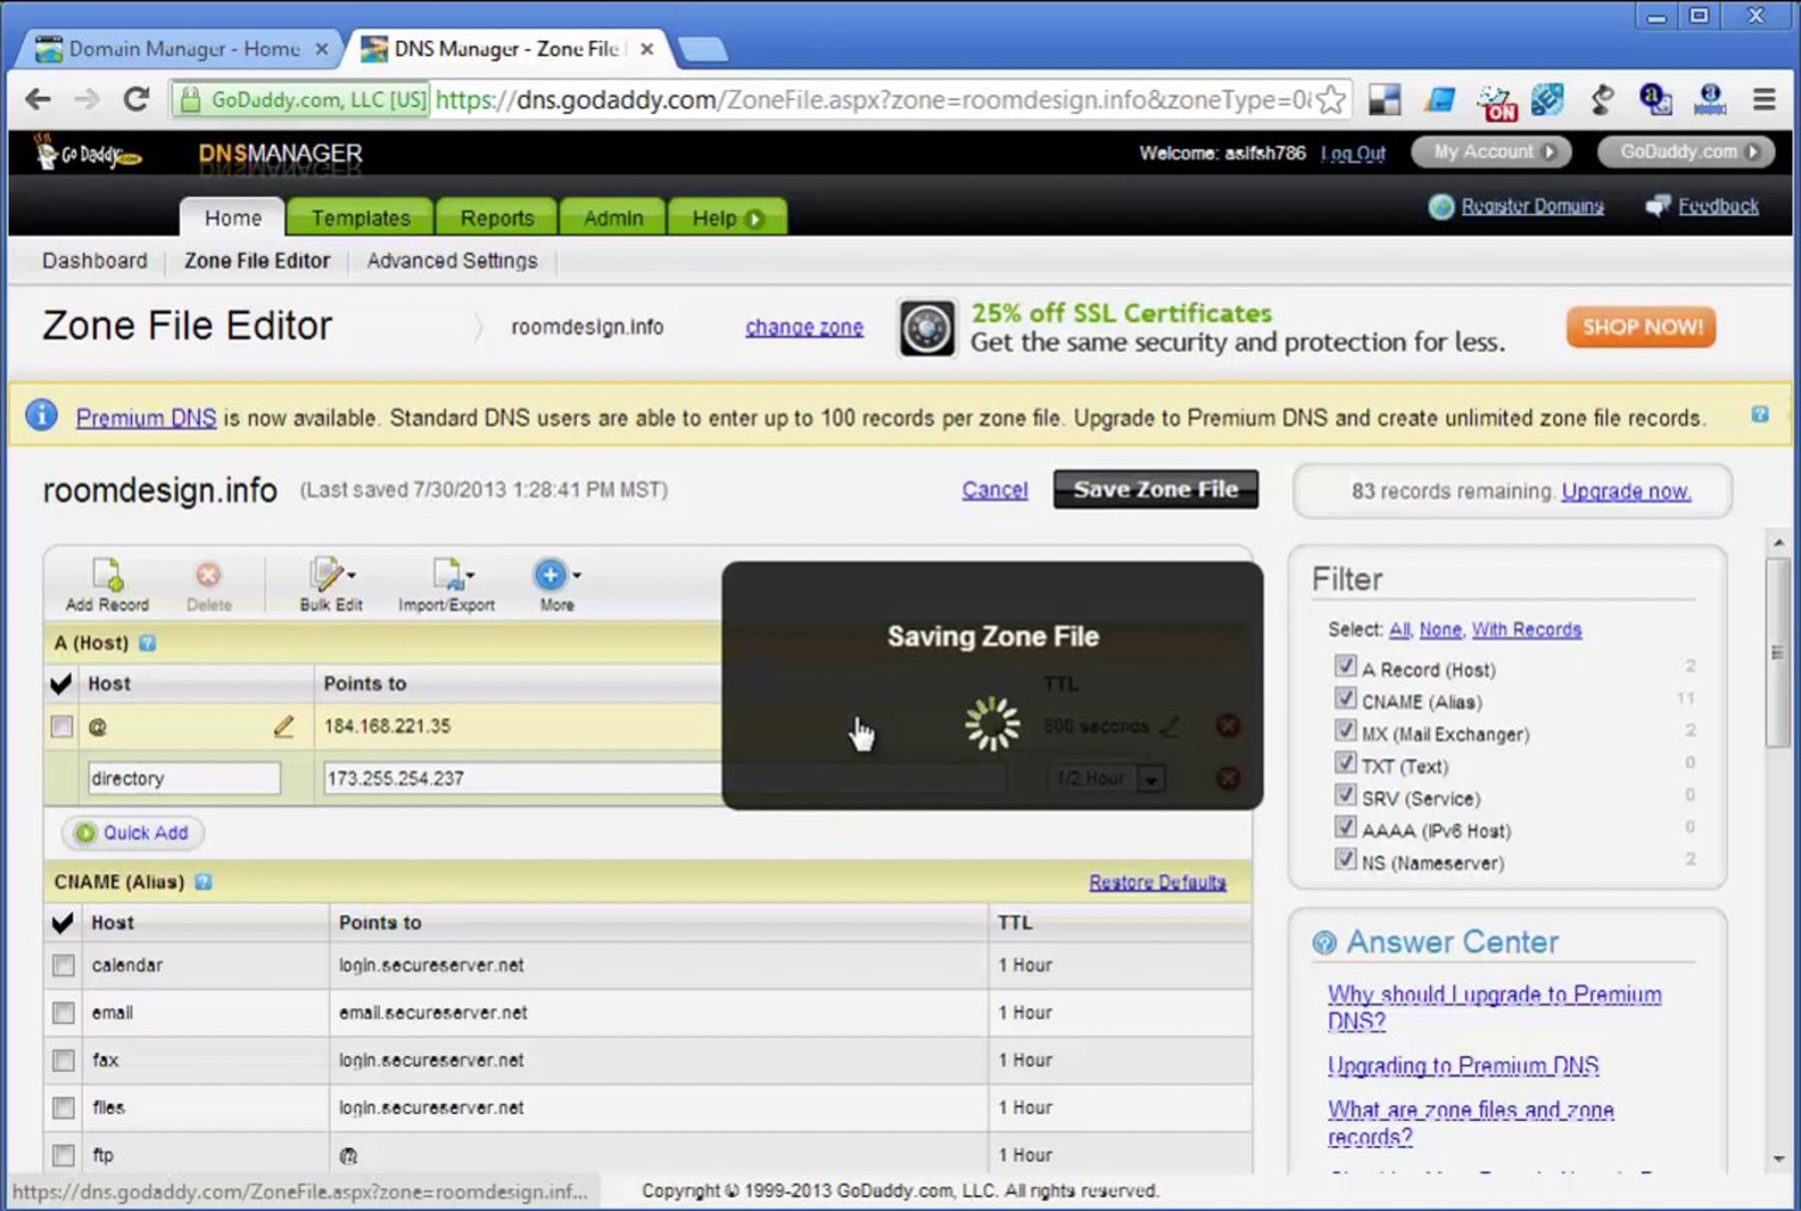This screenshot has height=1211, width=1801.
Task: Click the Save Zone File button
Action: [x=1156, y=489]
